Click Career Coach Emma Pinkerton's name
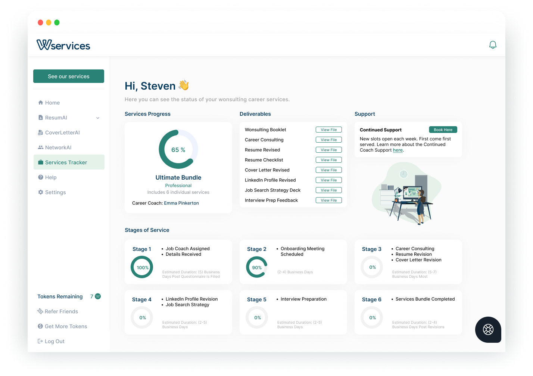533x376 pixels. (x=181, y=203)
